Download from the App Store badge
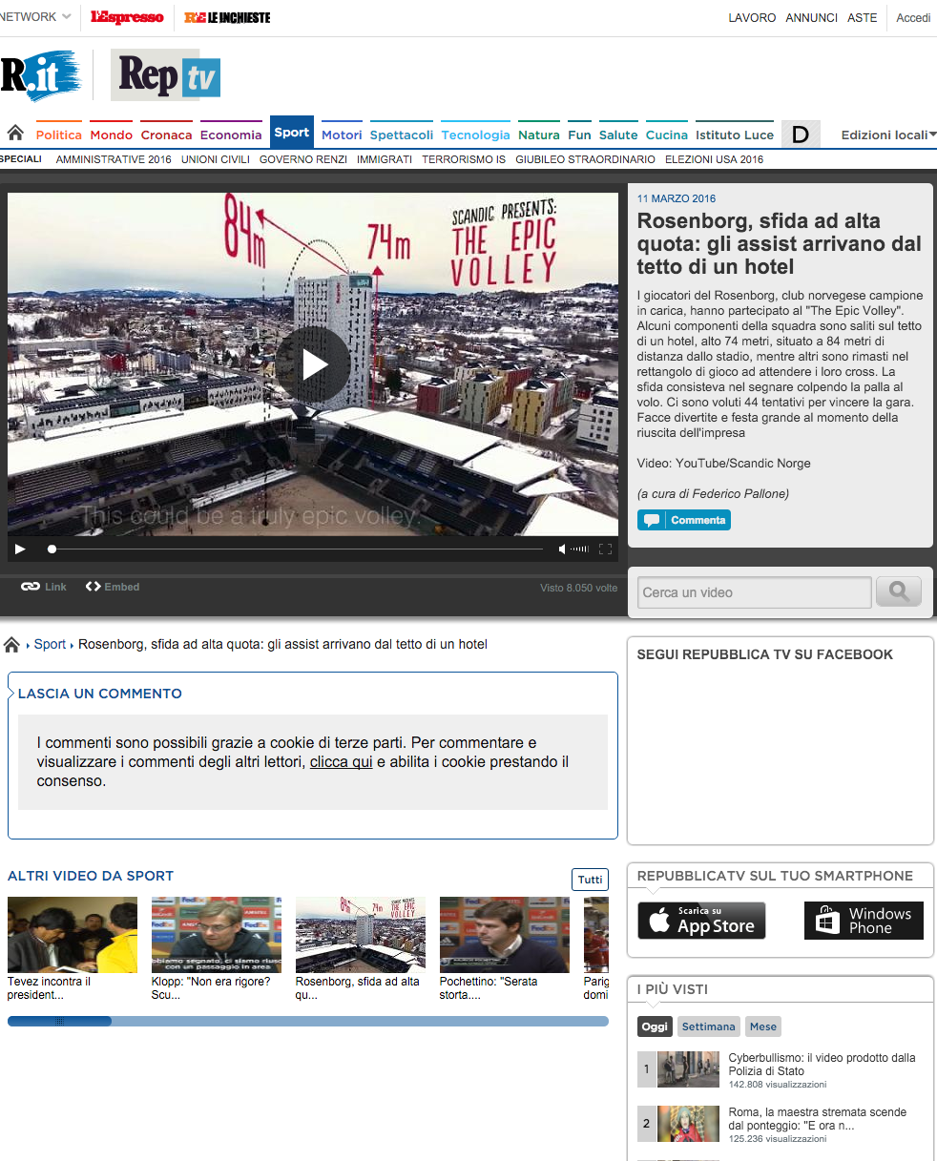The width and height of the screenshot is (937, 1161). click(x=701, y=921)
